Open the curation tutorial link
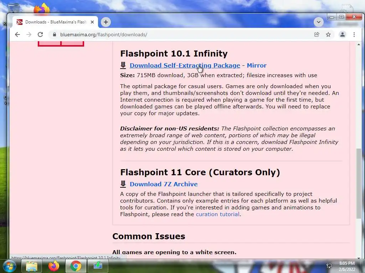The height and width of the screenshot is (273, 365). [x=218, y=214]
